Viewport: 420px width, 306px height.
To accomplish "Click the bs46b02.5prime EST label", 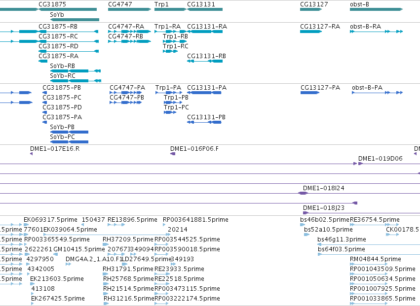I will click(325, 220).
